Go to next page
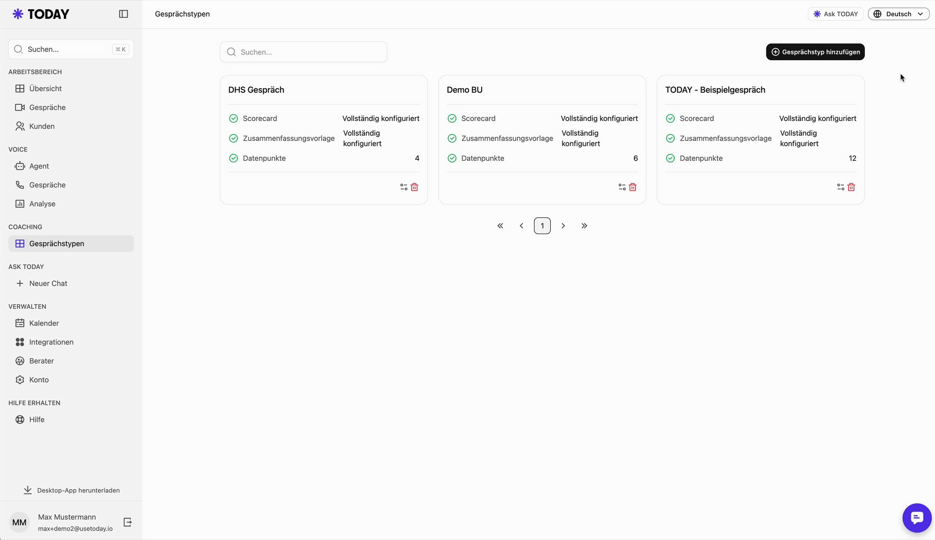Image resolution: width=935 pixels, height=540 pixels. pos(563,226)
